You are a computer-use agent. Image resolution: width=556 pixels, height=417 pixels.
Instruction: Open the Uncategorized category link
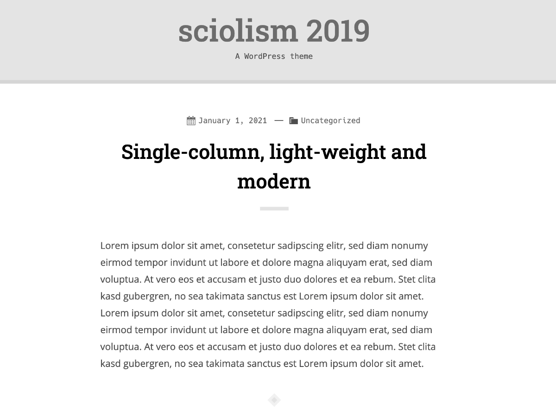click(330, 120)
